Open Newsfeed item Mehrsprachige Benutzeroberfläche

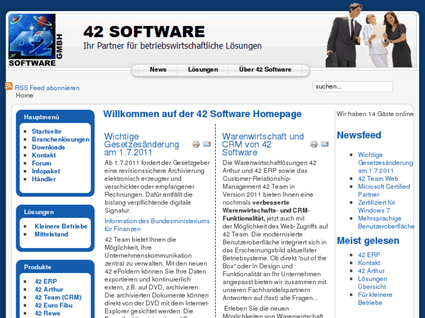386,222
